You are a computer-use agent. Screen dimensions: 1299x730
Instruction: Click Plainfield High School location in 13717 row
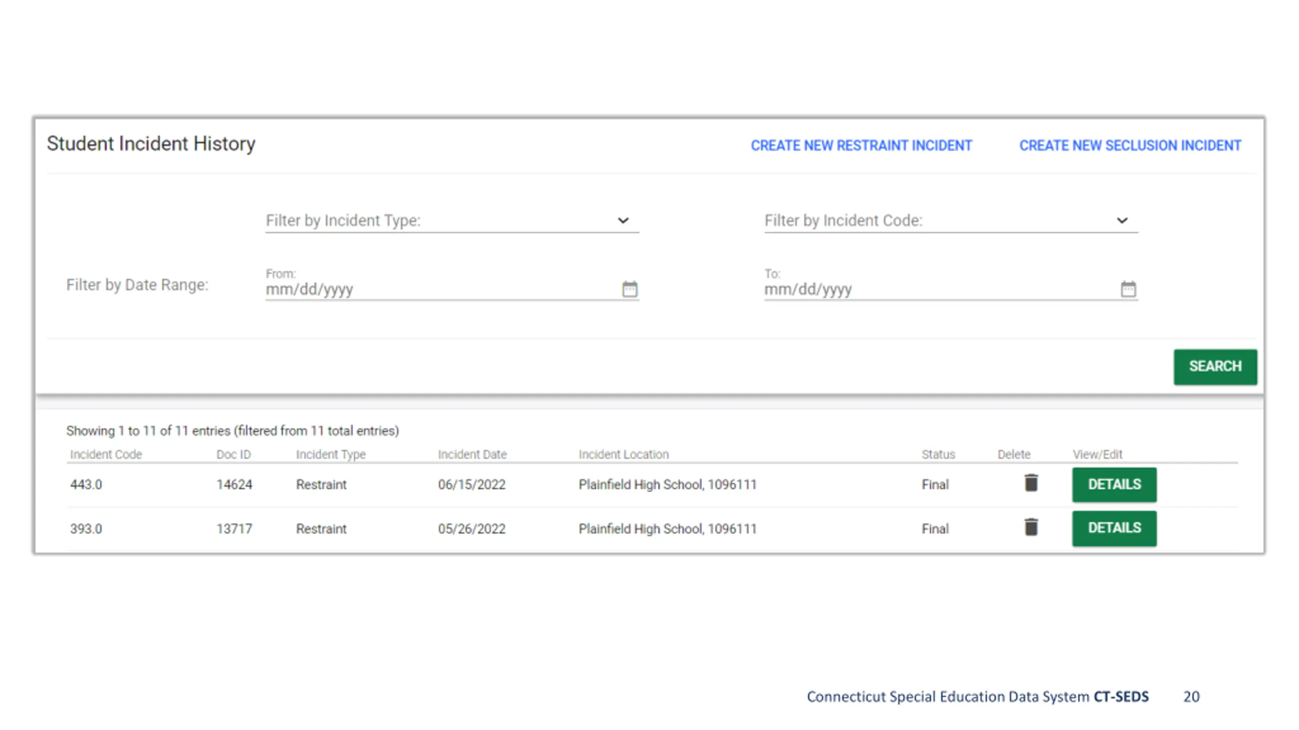[x=667, y=529]
